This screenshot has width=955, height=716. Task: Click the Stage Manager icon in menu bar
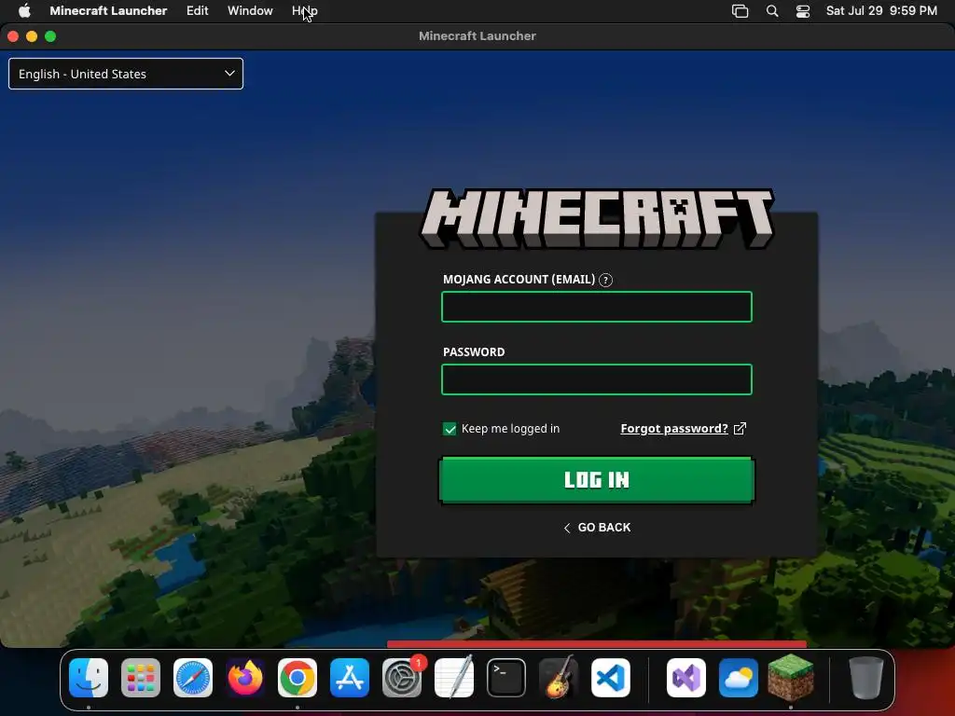740,11
